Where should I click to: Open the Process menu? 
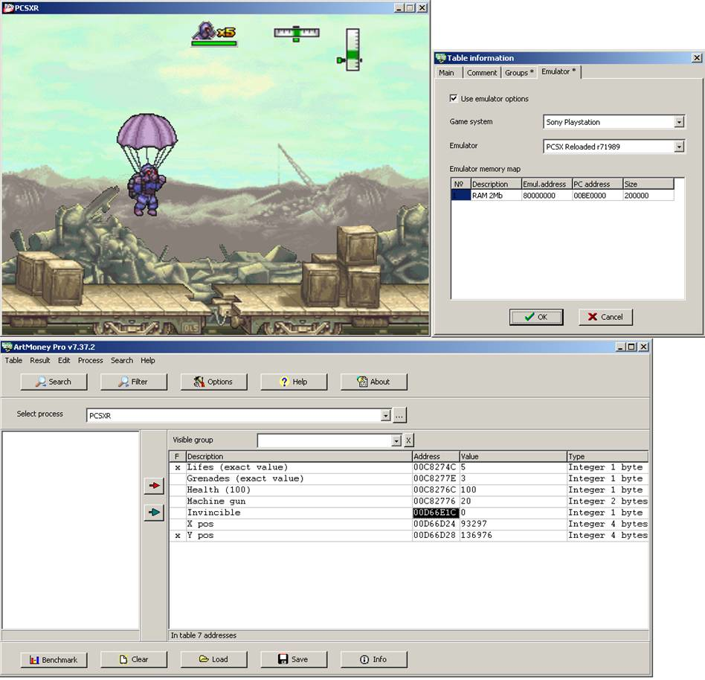click(91, 360)
